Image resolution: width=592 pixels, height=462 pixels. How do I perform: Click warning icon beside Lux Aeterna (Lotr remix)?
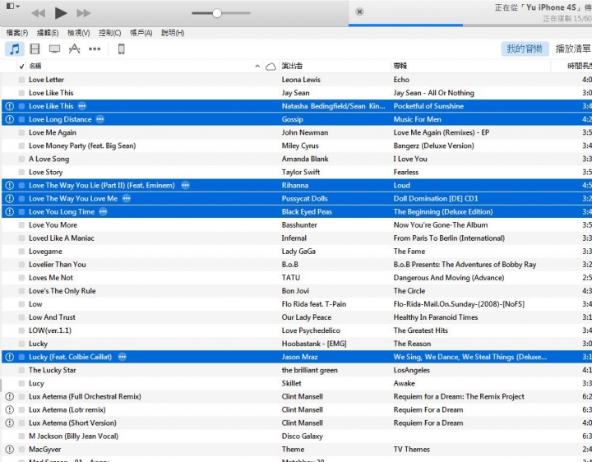(10, 410)
